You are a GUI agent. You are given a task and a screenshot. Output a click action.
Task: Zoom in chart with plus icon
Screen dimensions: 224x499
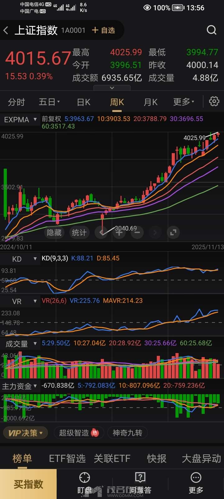click(119, 232)
